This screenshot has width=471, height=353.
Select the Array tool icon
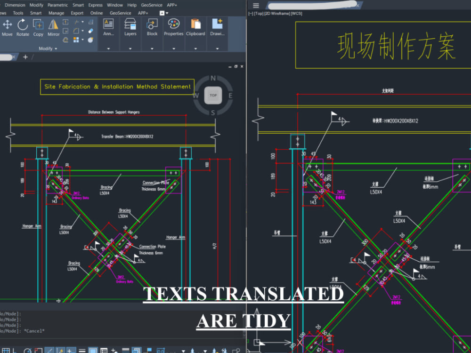point(76,40)
